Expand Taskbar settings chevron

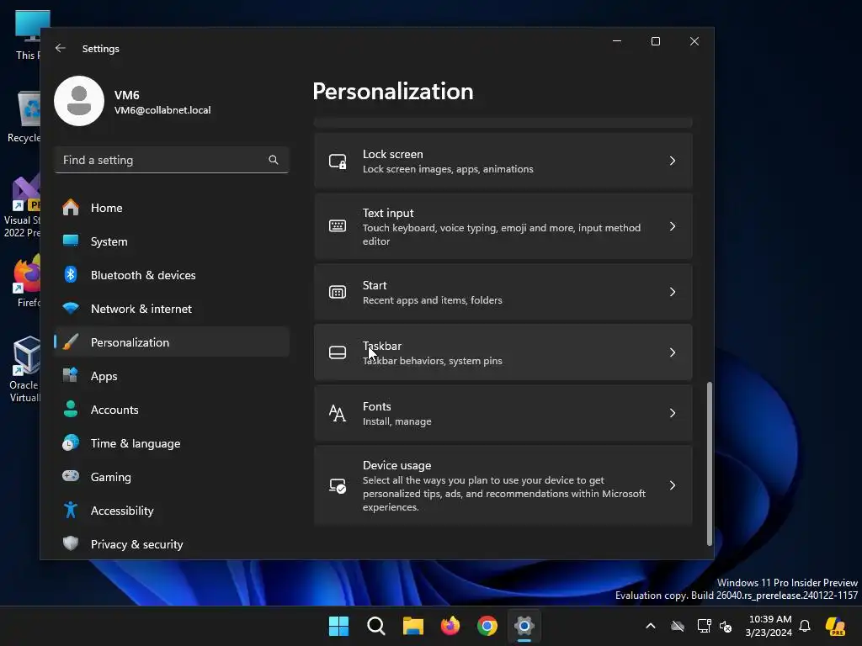(673, 352)
